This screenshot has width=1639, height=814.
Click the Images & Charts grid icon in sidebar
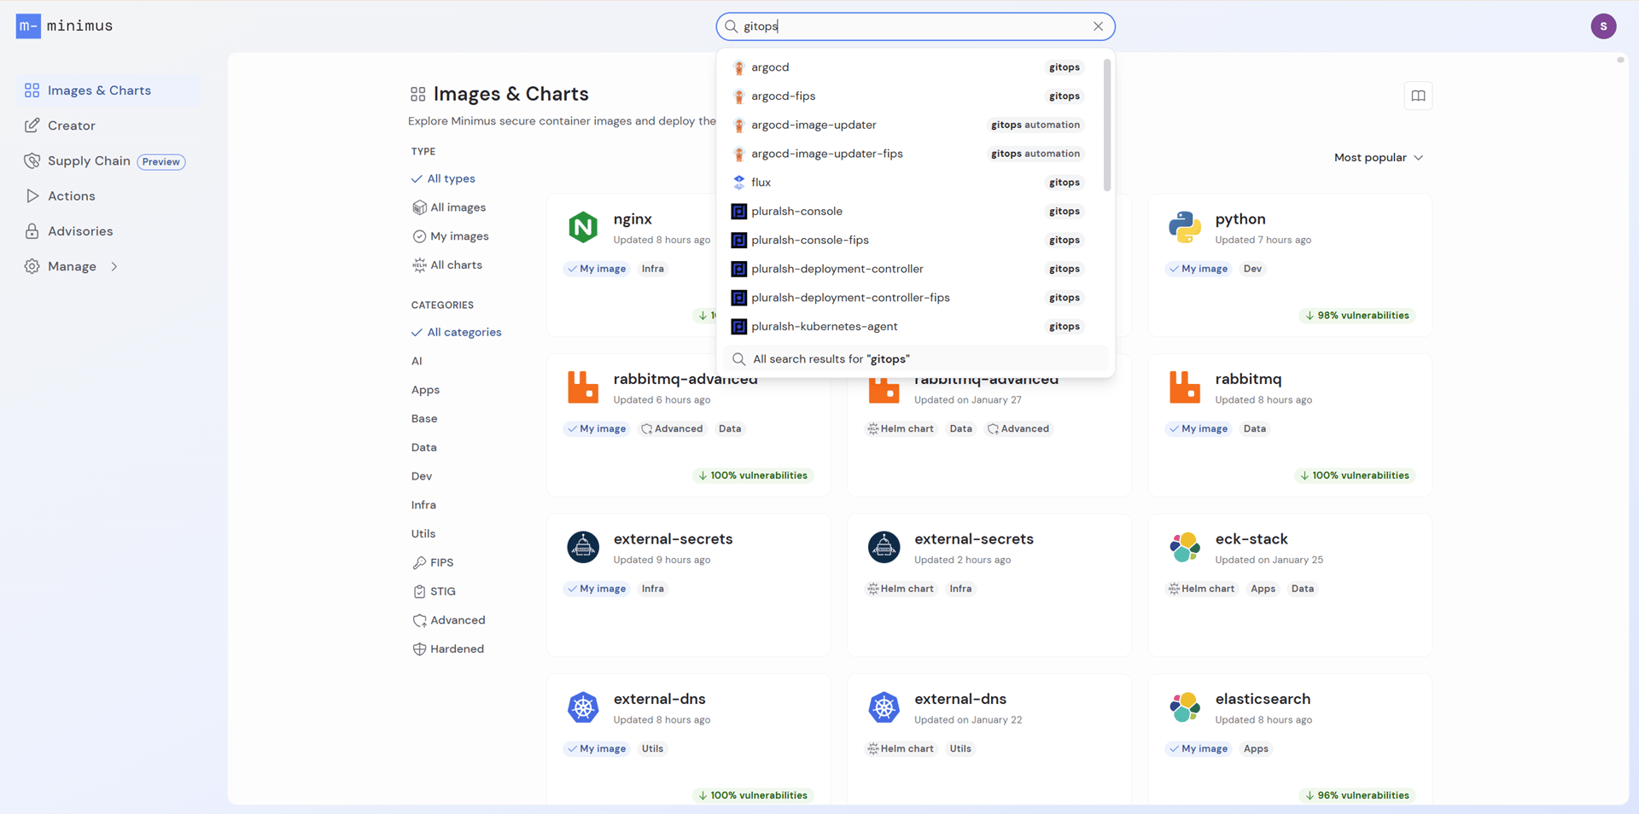(32, 90)
